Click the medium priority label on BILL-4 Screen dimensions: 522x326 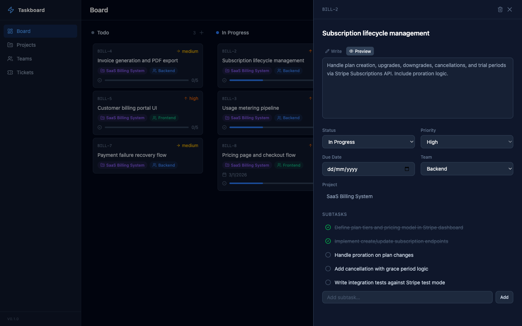click(187, 51)
